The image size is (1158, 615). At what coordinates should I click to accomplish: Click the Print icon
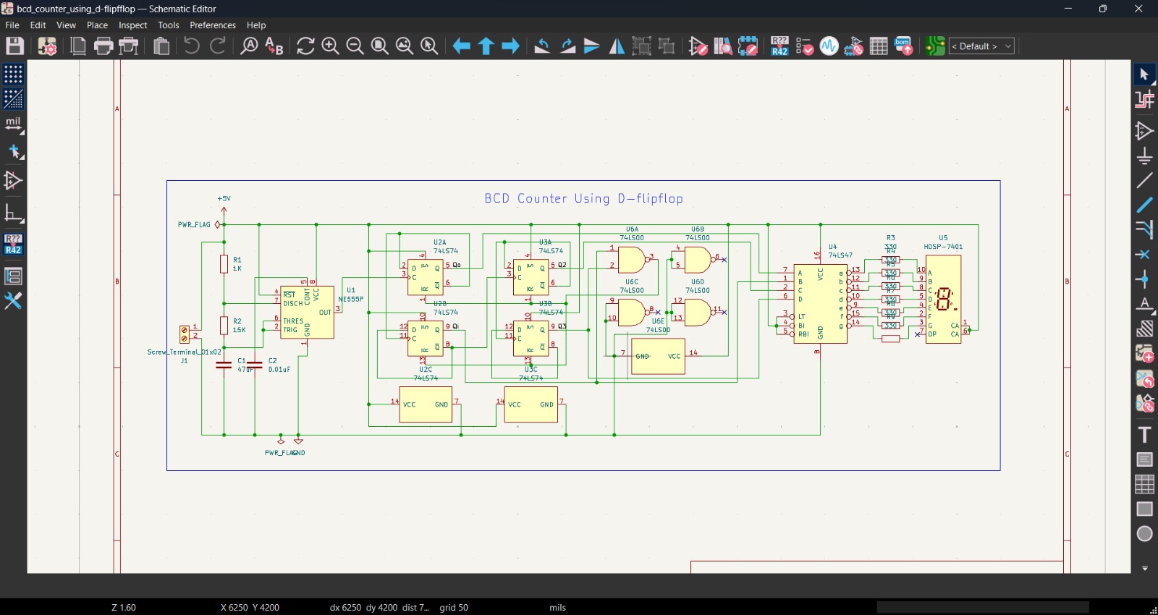[103, 46]
